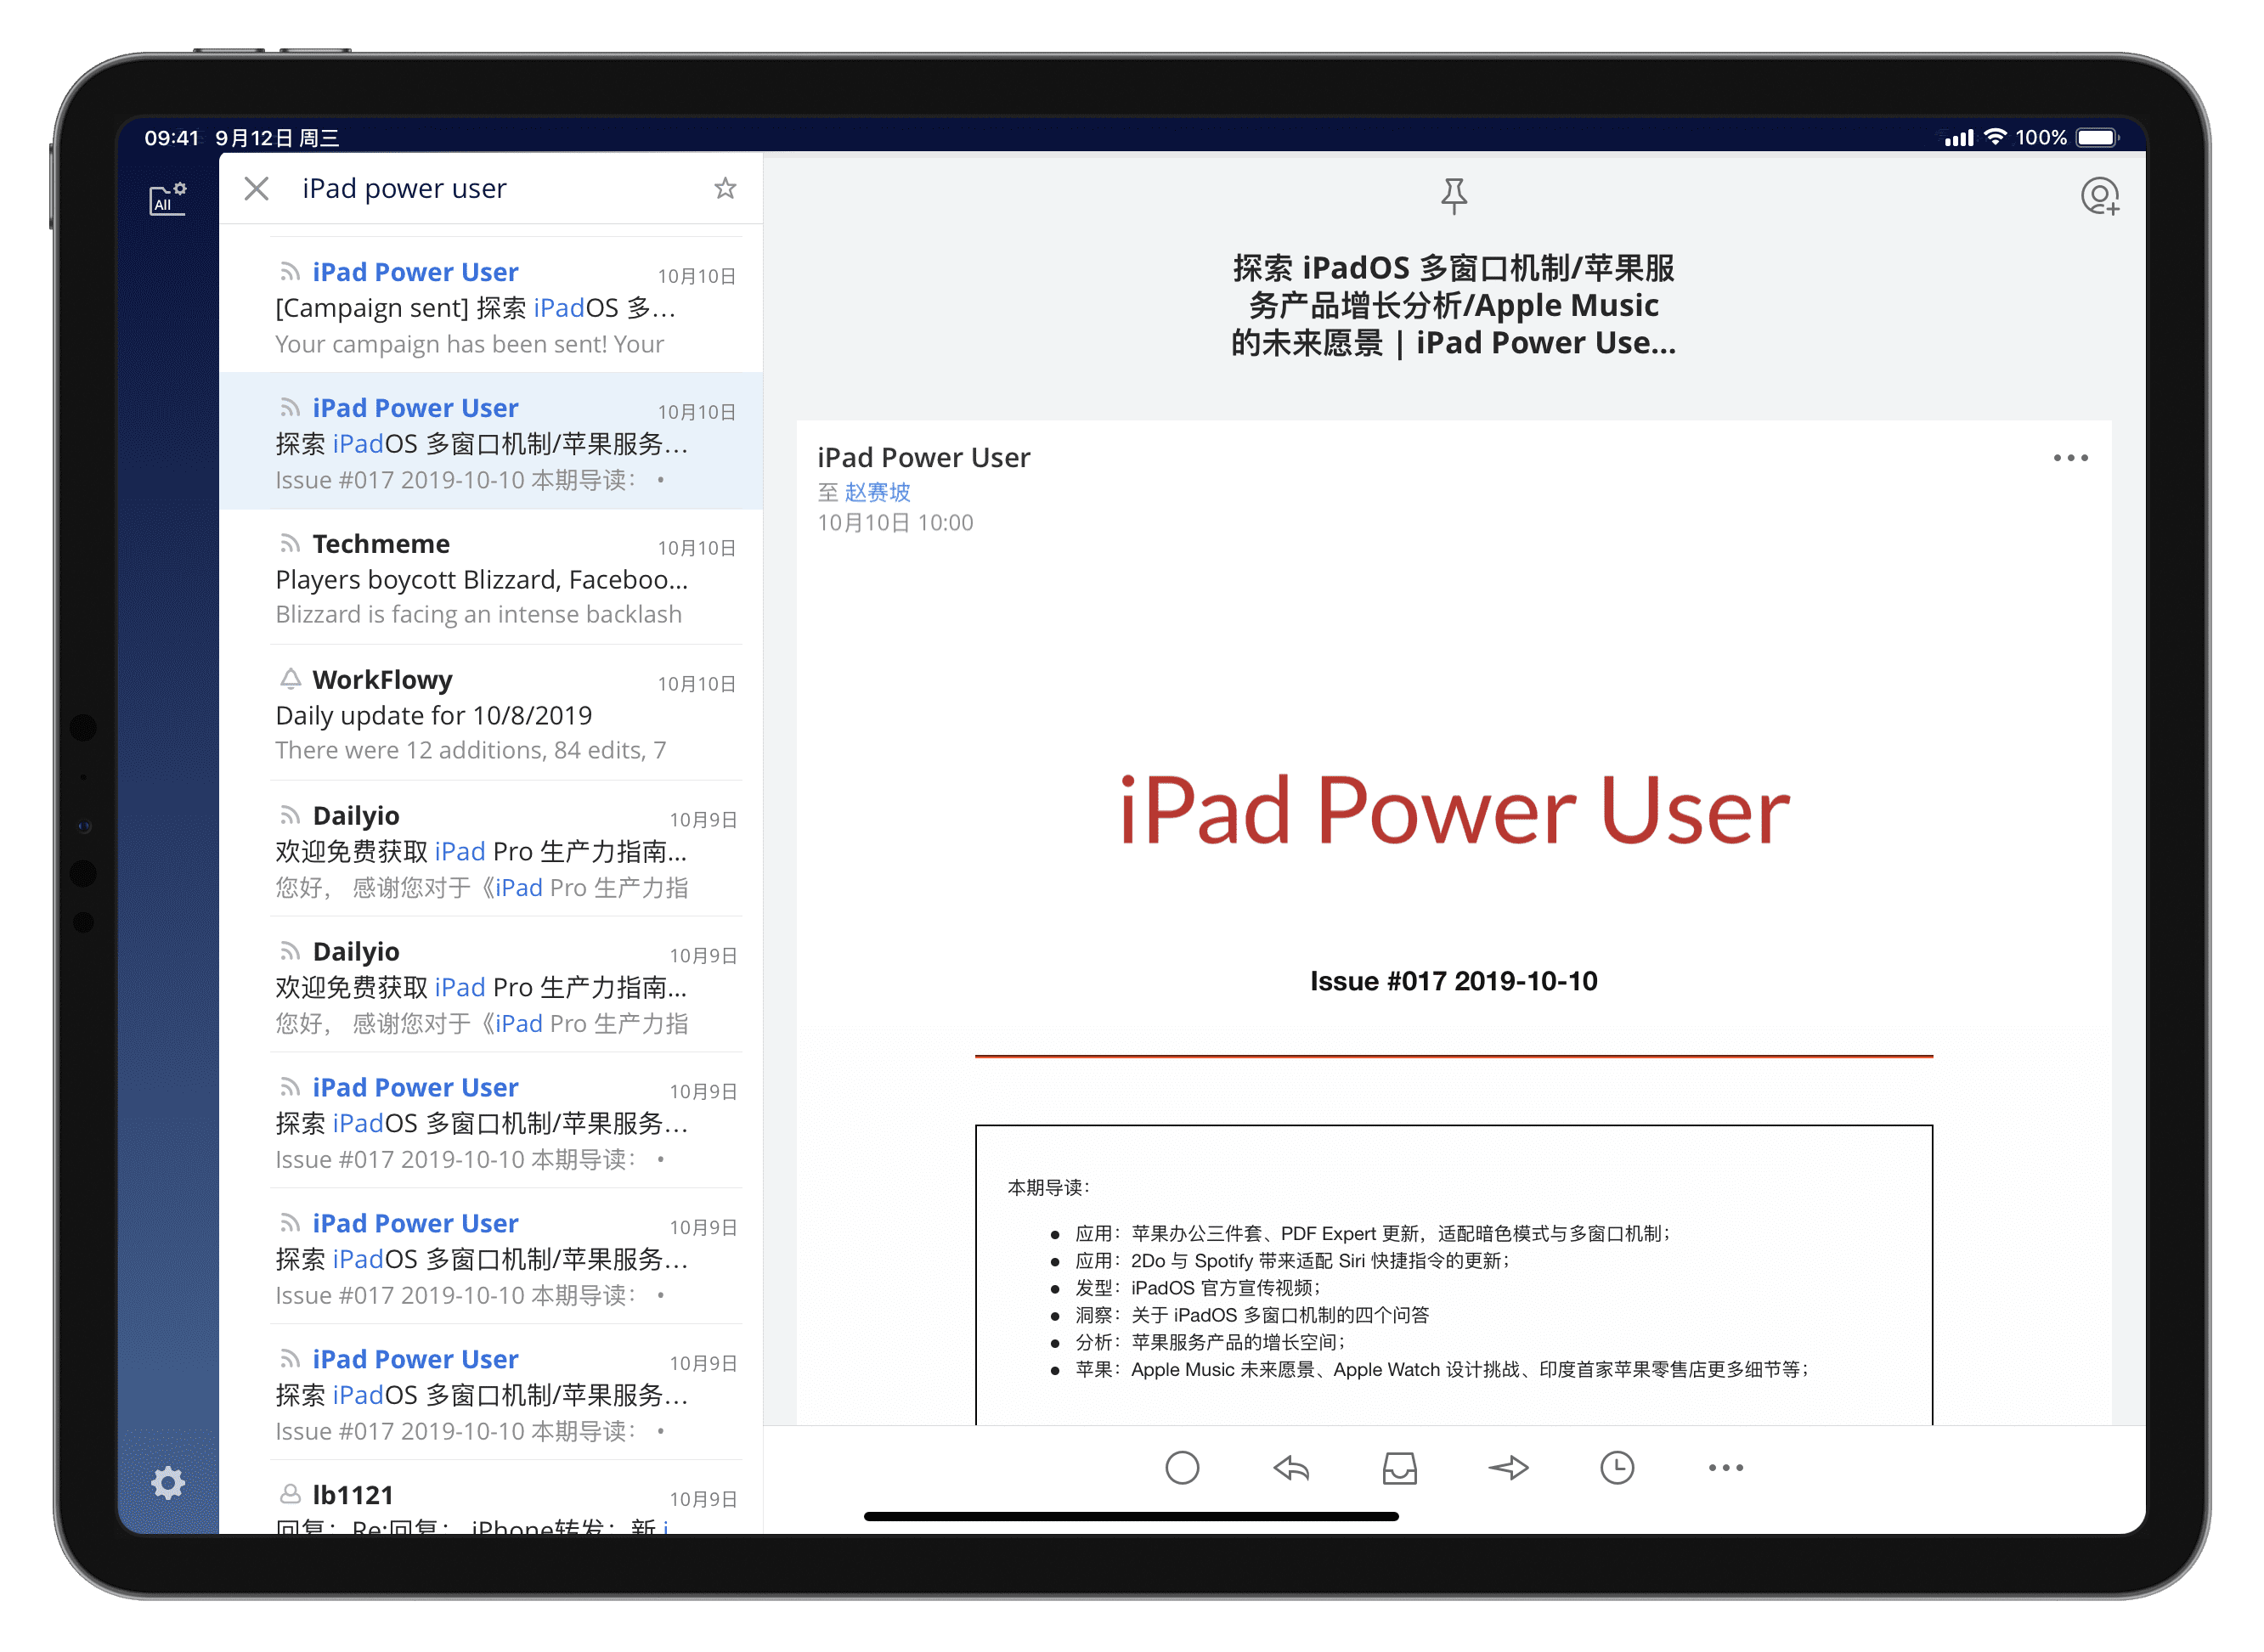Open the All accounts inbox icon

pyautogui.click(x=167, y=197)
